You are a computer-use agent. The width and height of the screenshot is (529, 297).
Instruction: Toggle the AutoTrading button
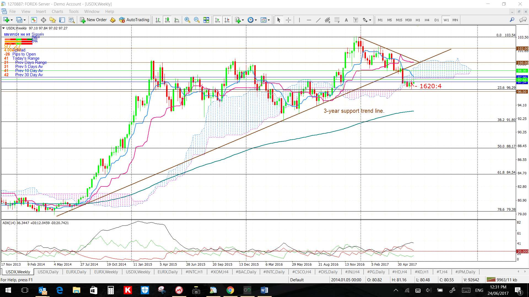pos(134,20)
